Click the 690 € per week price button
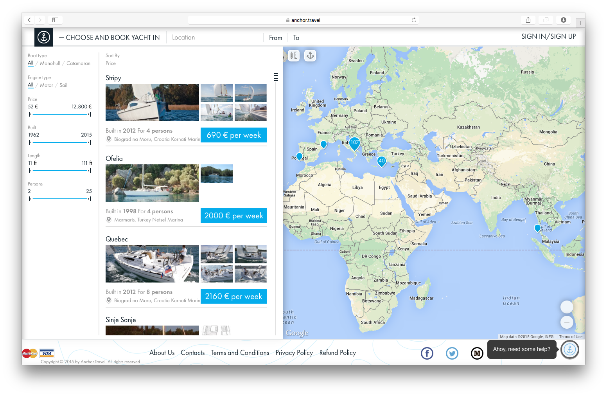 coord(233,135)
